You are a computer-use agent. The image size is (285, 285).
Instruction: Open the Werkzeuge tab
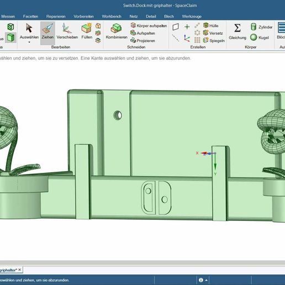(192, 17)
